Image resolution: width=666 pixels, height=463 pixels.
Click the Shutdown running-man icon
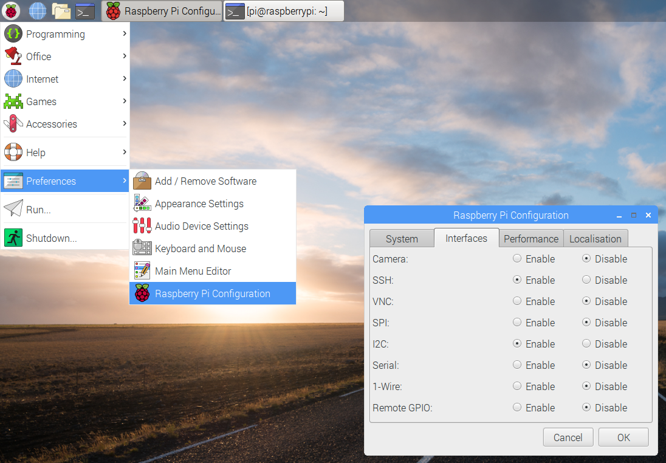pyautogui.click(x=13, y=238)
